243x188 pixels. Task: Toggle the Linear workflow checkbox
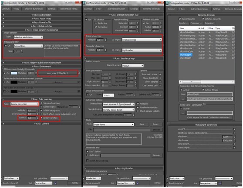[41, 118]
